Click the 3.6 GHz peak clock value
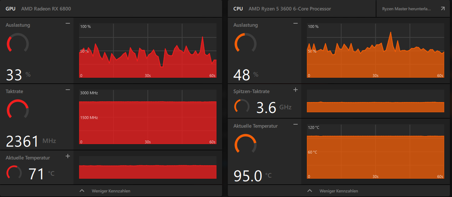 coord(274,107)
